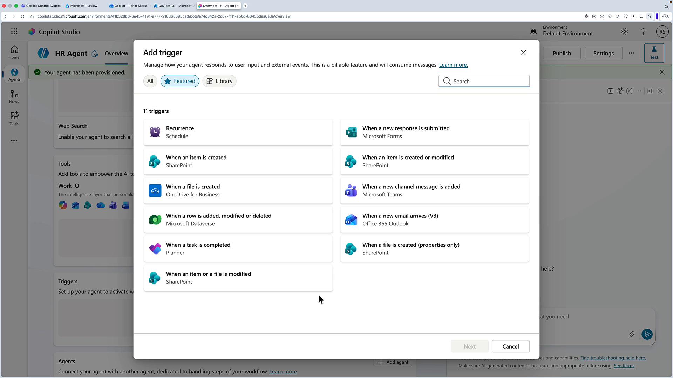673x378 pixels.
Task: Click the Publish button
Action: (562, 53)
